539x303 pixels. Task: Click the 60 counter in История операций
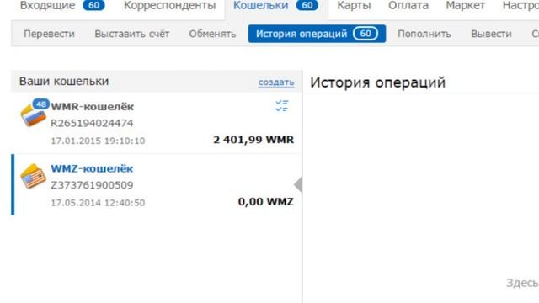[366, 34]
